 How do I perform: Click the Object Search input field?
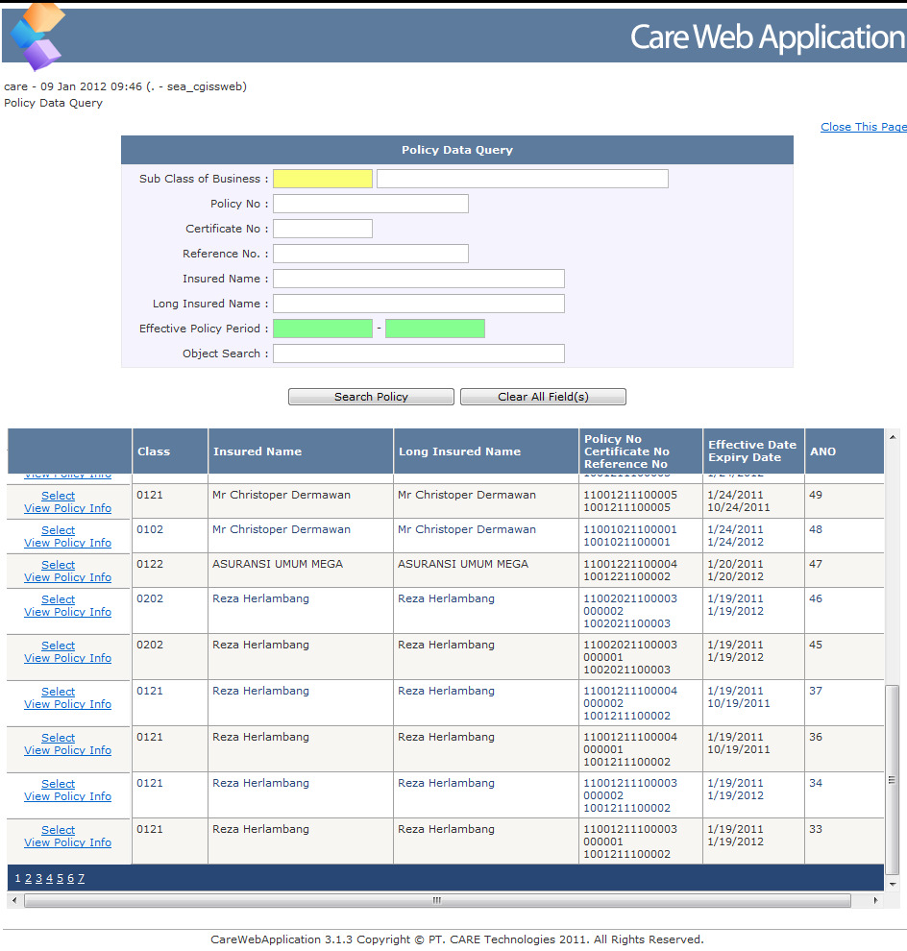[418, 354]
